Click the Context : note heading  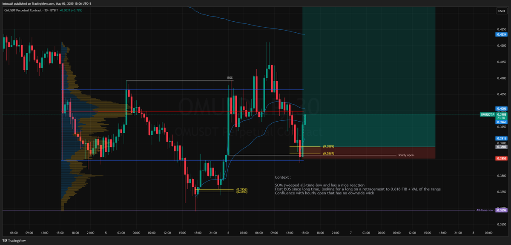tap(283, 177)
